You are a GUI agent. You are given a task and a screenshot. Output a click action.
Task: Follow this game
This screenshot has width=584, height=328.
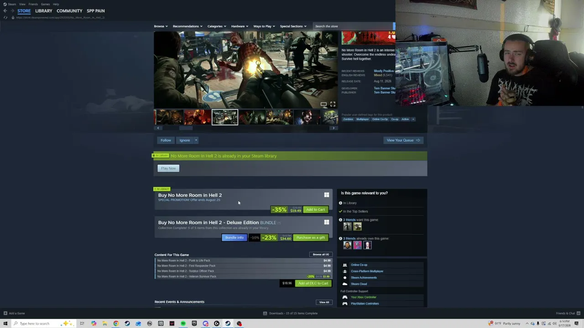[166, 140]
